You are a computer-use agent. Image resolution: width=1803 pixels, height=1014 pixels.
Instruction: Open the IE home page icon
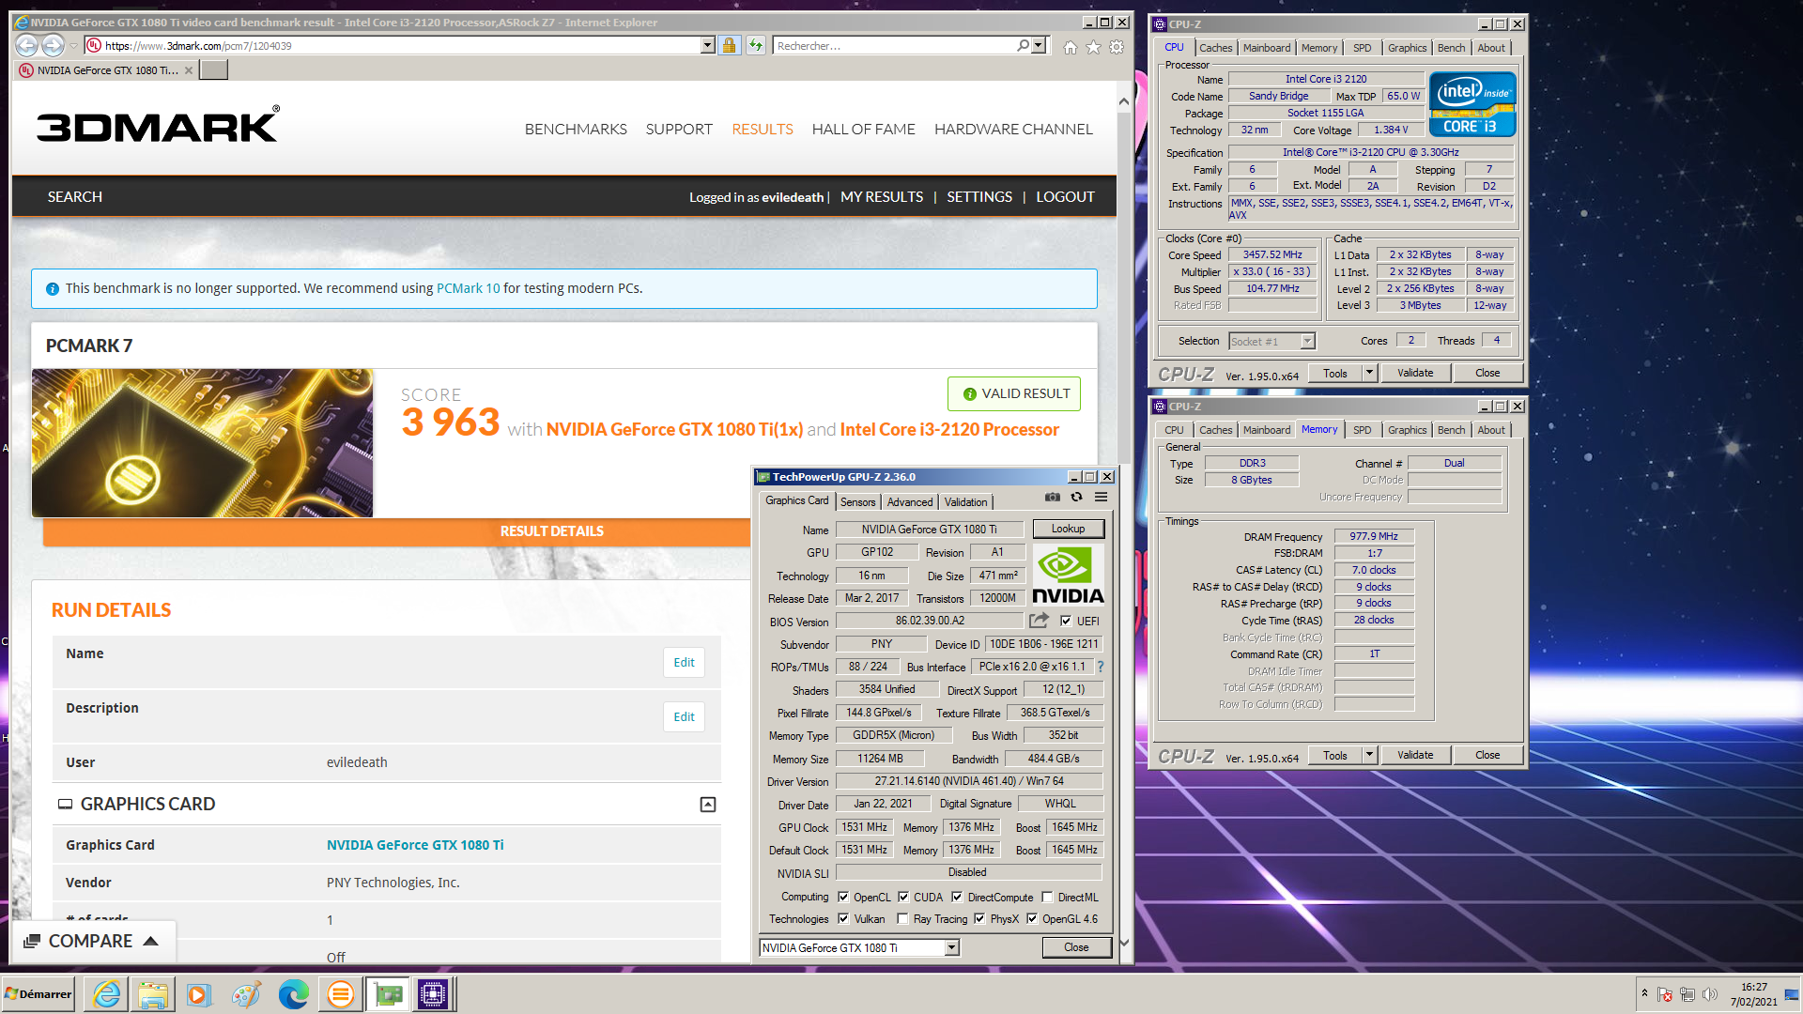tap(1070, 47)
